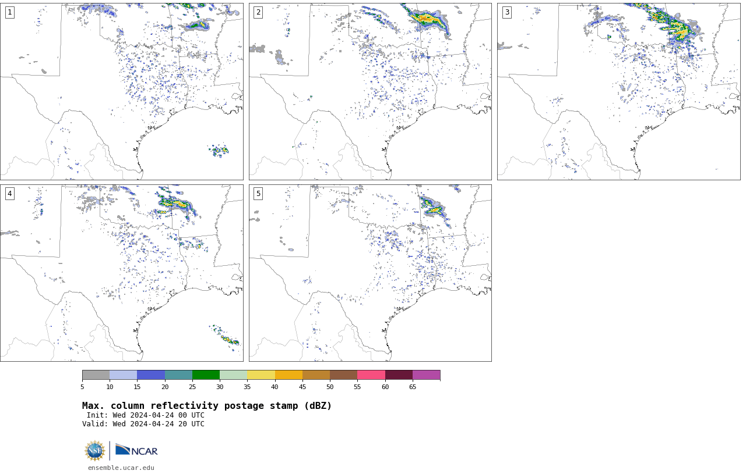Screen dimensions: 746x474
Task: Click the panel number label 4
Action: coord(9,194)
